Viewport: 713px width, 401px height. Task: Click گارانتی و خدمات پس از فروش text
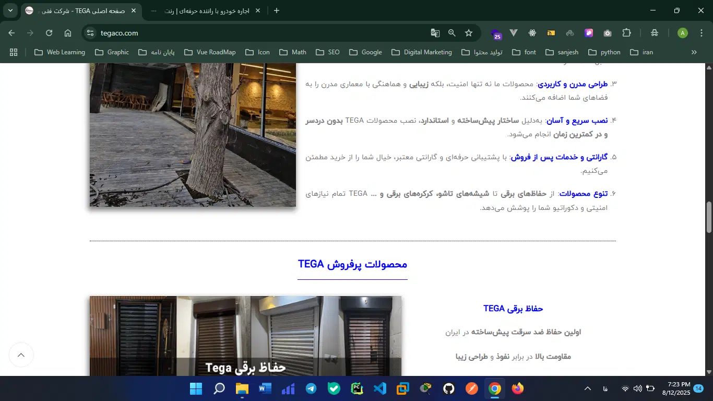560,157
